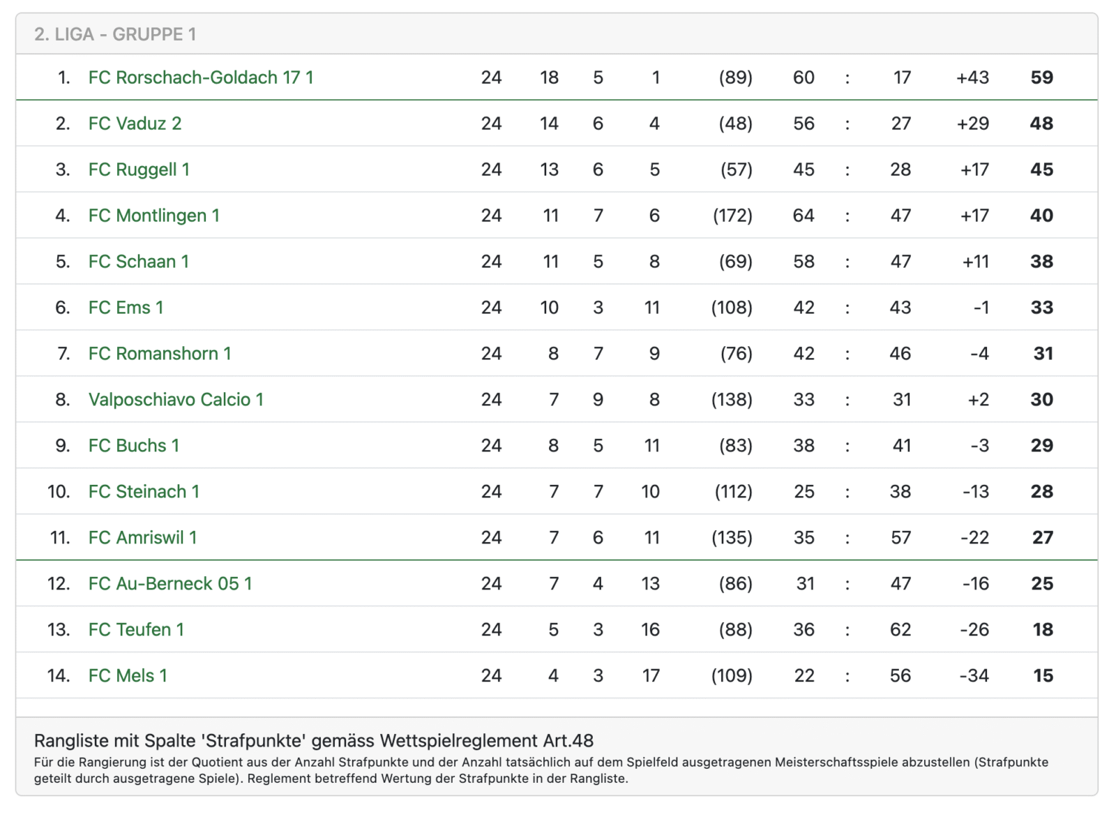Click the FC Romanshorn 1 link
Viewport: 1116px width, 817px height.
tap(159, 354)
